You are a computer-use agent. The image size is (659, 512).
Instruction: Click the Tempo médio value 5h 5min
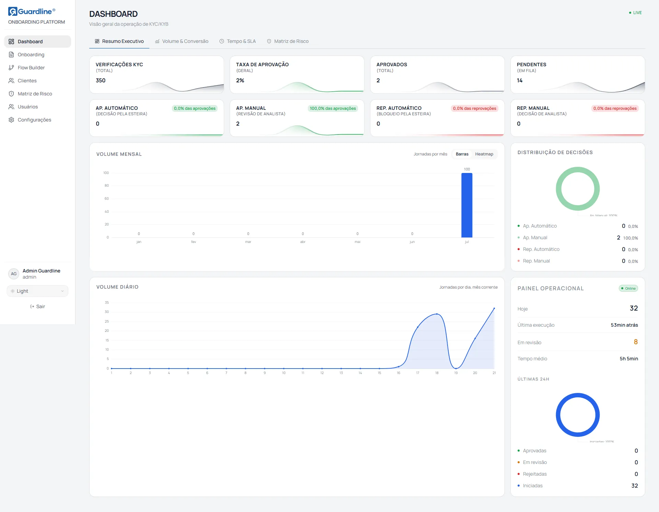coord(629,359)
